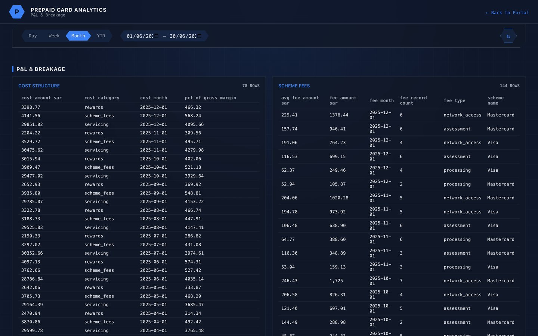This screenshot has width=538, height=336.
Task: Click pct value 574.31
Action: (x=193, y=262)
